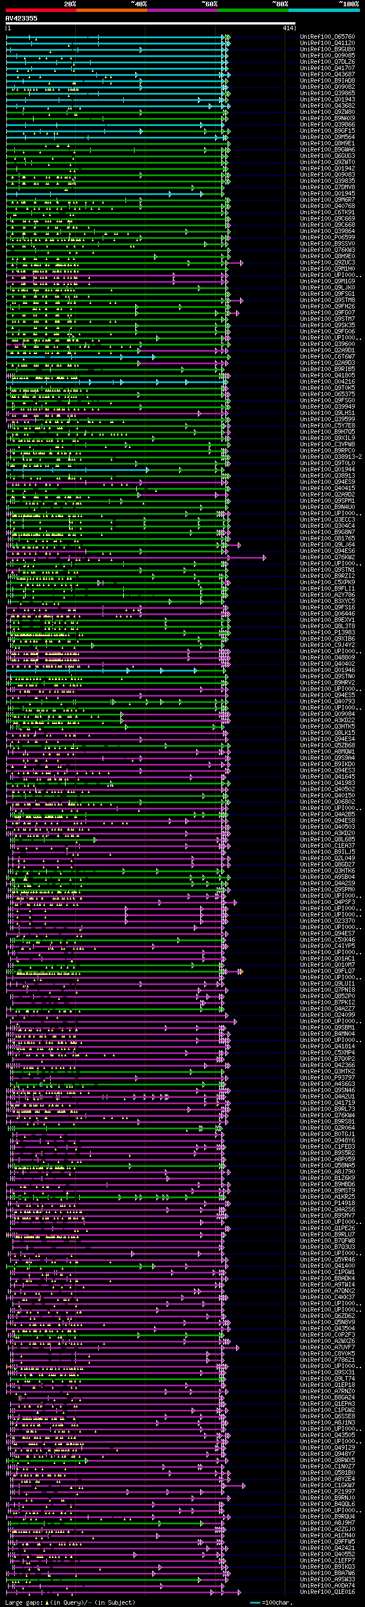The height and width of the screenshot is (1607, 365).
Task: Click the green ~80% identity legend bar
Action: pos(253,10)
